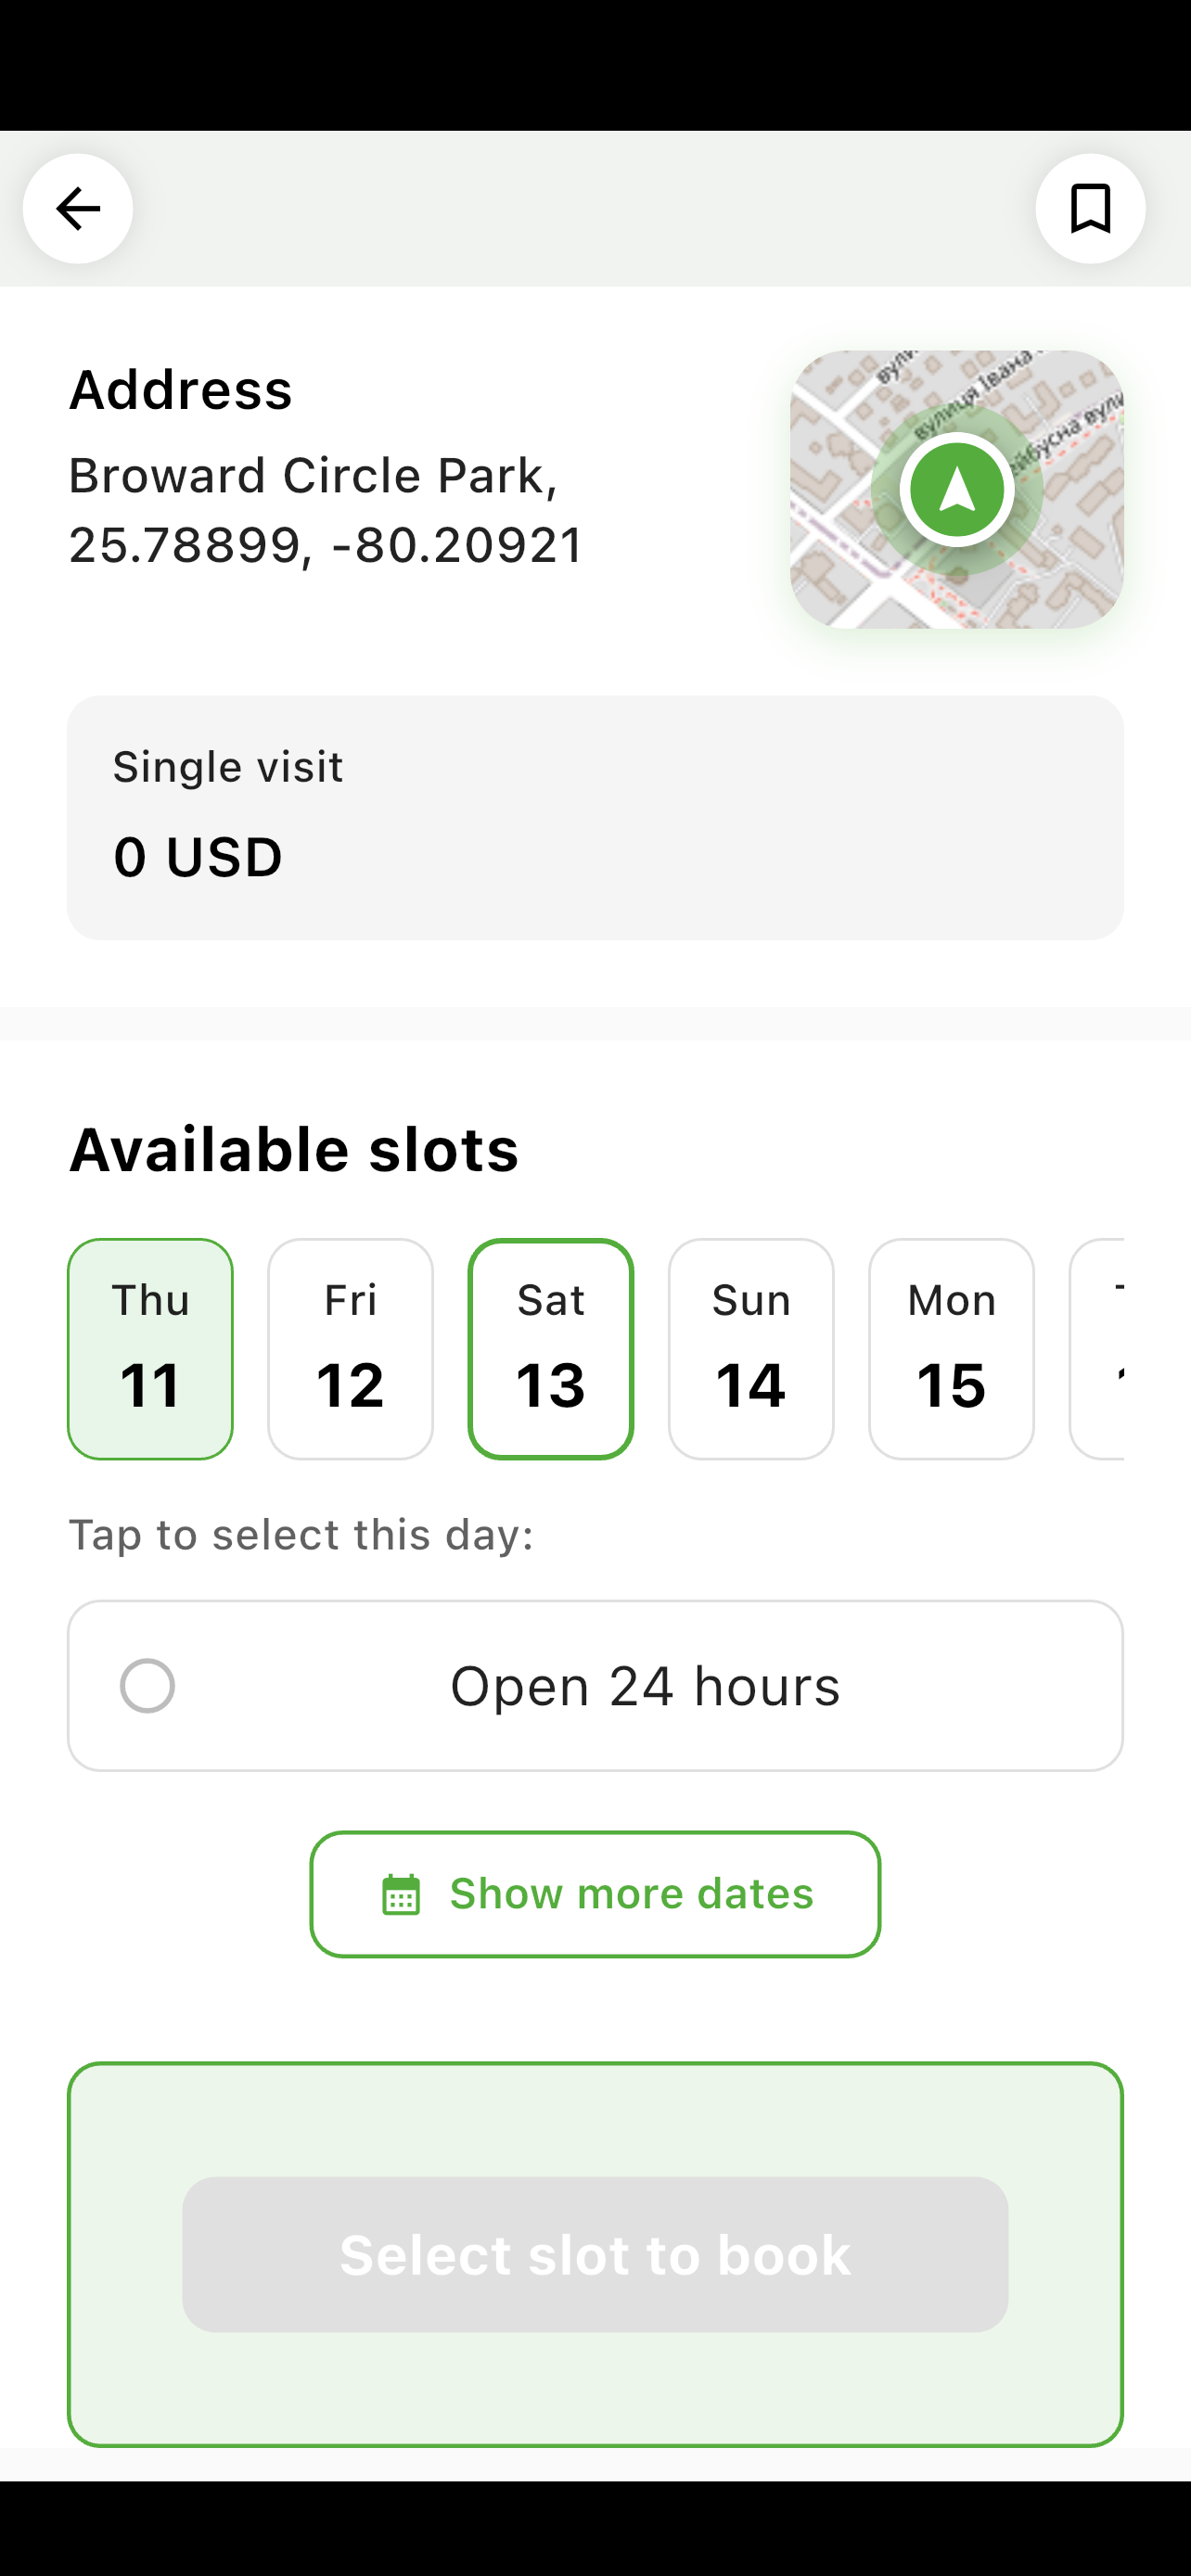Tap the Available slots heading
1191x2576 pixels.
[x=294, y=1150]
